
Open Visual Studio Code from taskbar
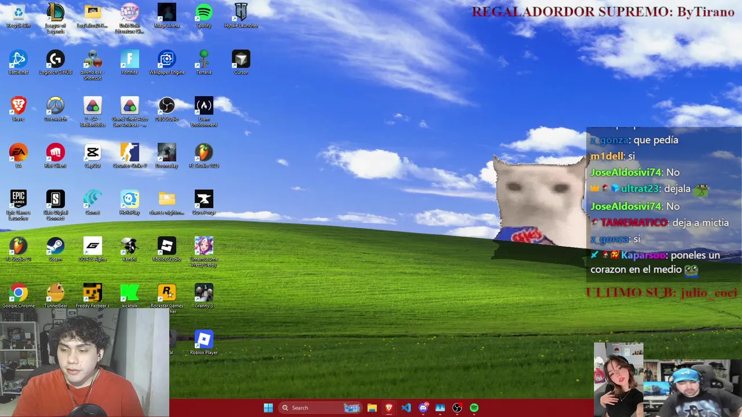pyautogui.click(x=406, y=408)
